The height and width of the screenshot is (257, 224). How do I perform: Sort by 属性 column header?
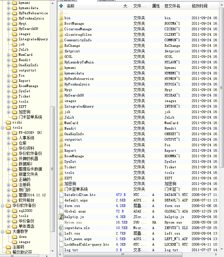tap(156, 6)
